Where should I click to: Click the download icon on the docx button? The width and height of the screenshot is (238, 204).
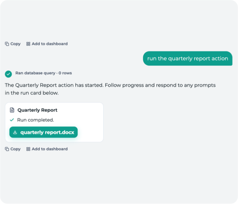[x=15, y=132]
